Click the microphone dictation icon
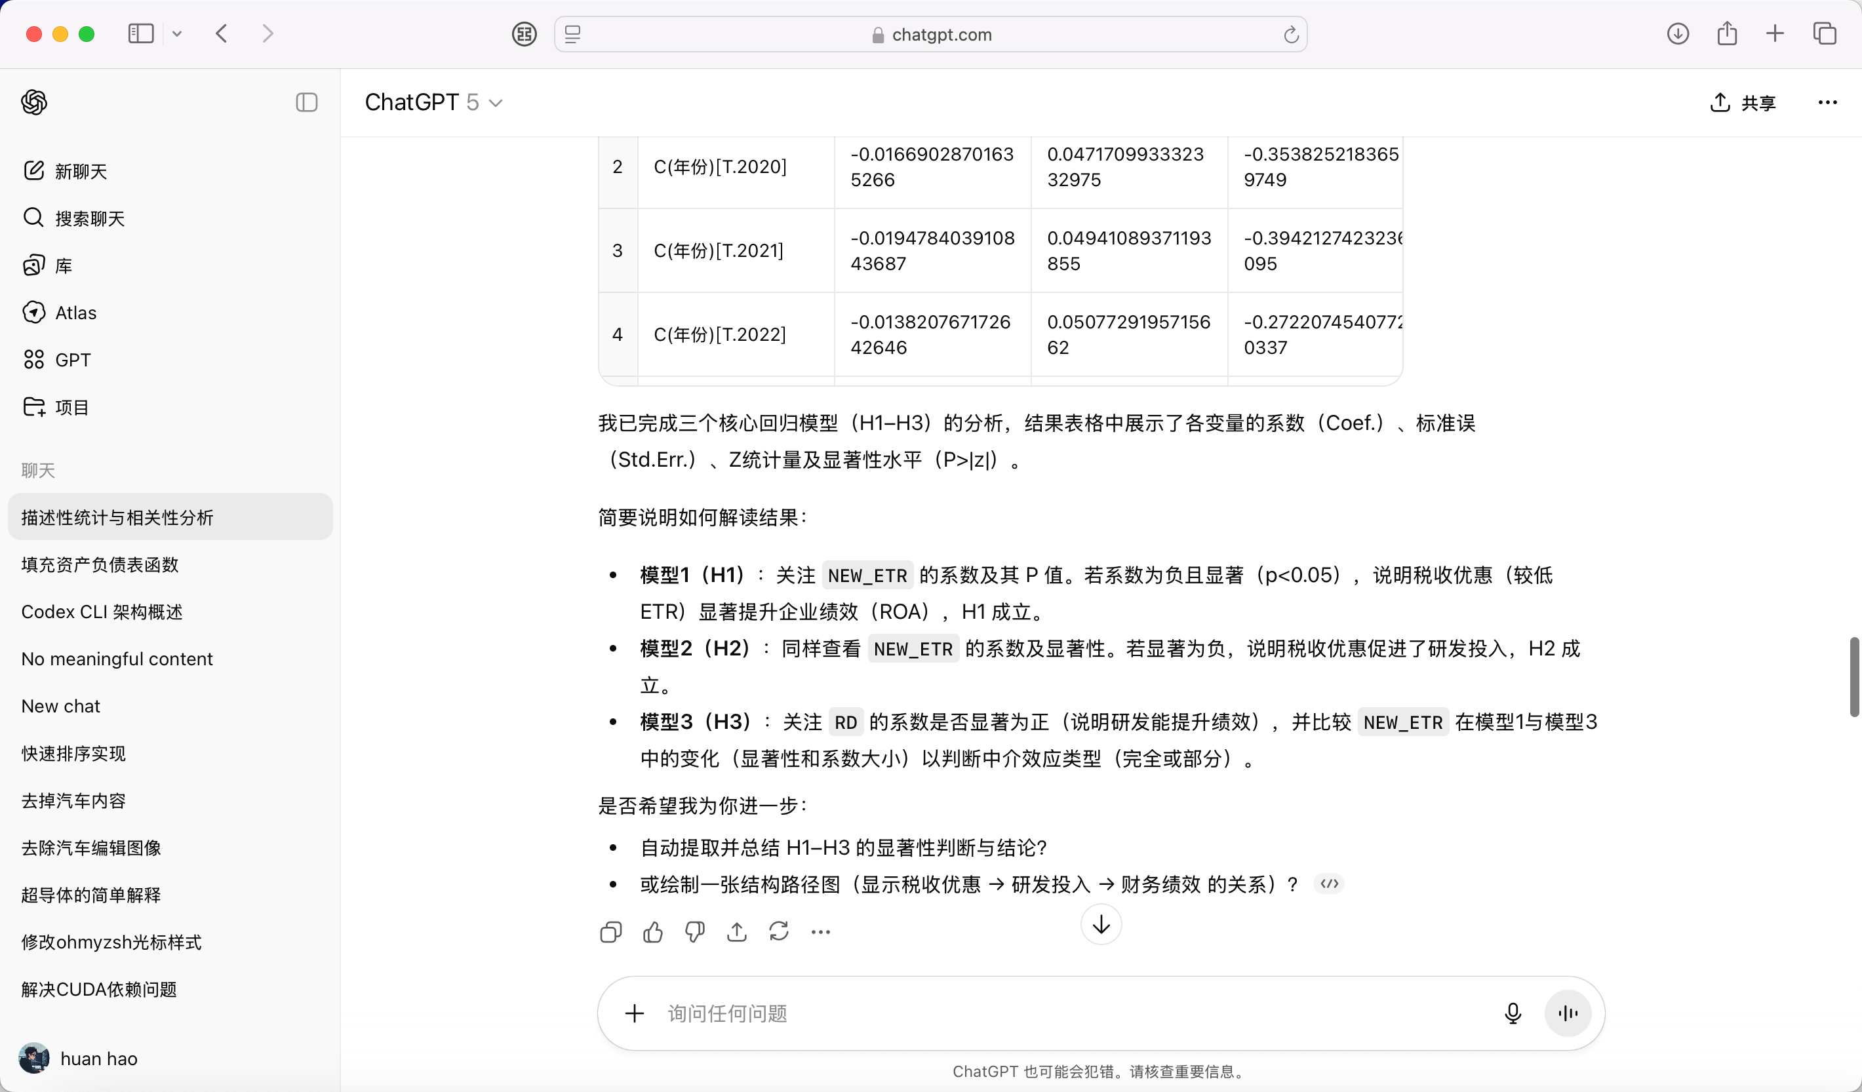The width and height of the screenshot is (1862, 1092). pyautogui.click(x=1513, y=1013)
